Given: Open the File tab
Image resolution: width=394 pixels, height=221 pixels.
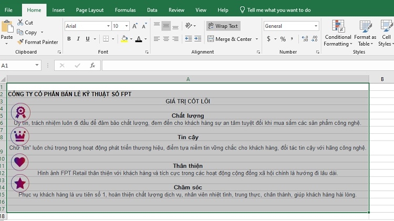Looking at the screenshot, I should (8, 10).
